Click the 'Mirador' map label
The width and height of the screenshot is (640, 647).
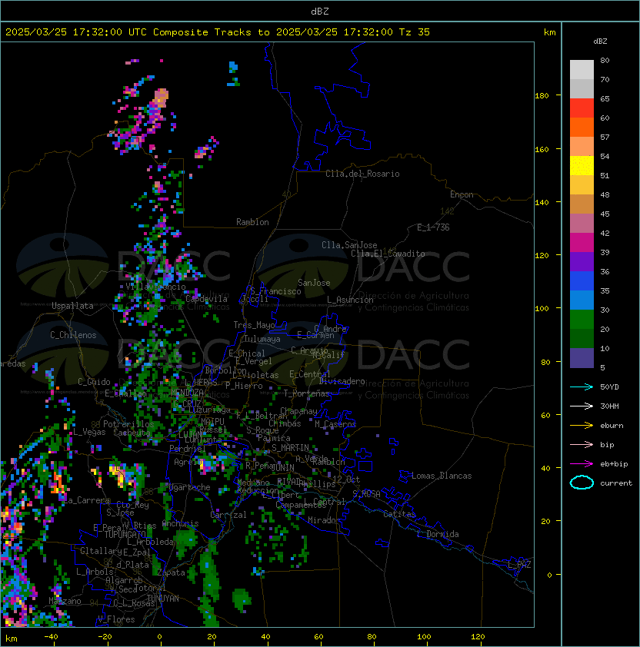pyautogui.click(x=325, y=520)
